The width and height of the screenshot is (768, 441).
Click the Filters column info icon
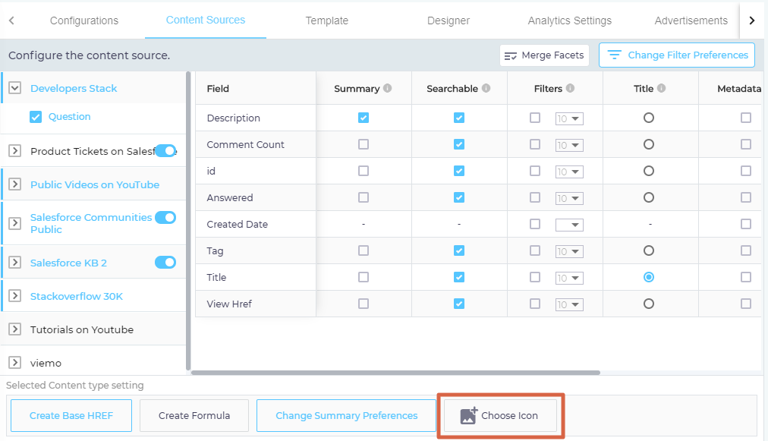pyautogui.click(x=570, y=88)
